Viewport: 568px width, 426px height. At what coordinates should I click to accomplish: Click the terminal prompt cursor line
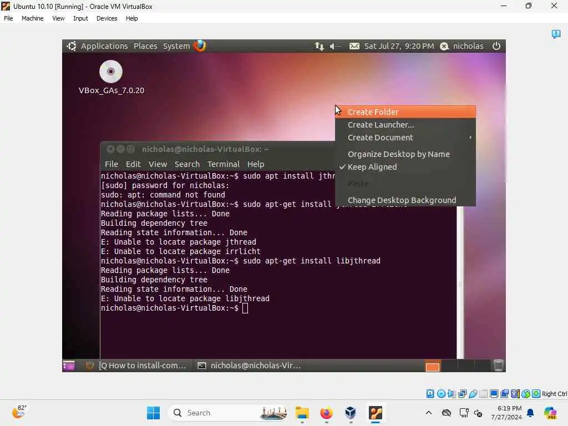click(174, 308)
